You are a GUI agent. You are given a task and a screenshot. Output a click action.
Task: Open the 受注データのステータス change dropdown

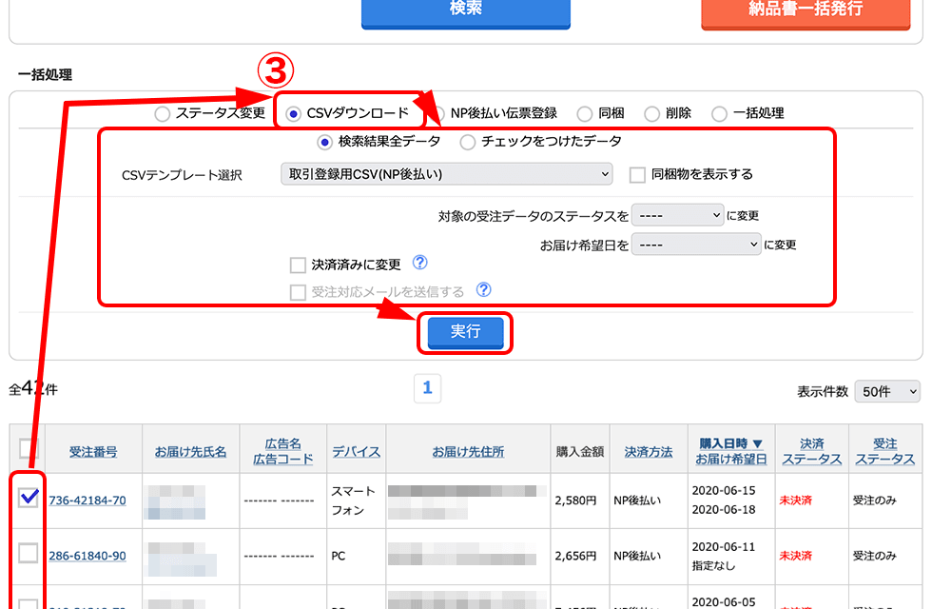(x=677, y=215)
